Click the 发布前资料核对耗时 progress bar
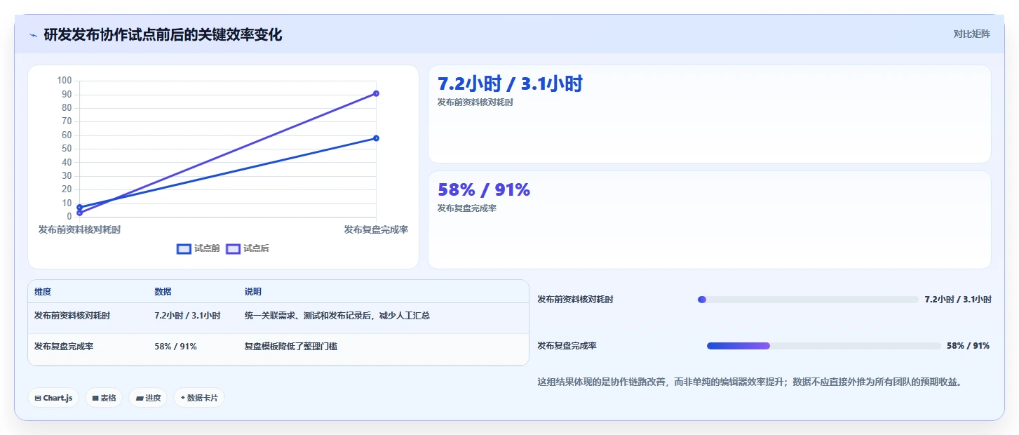This screenshot has width=1019, height=435. click(808, 300)
